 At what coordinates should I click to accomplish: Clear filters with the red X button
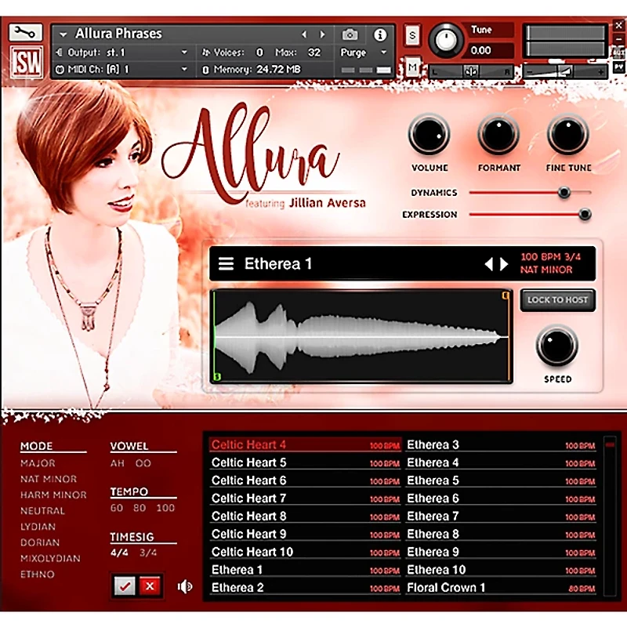tap(150, 586)
